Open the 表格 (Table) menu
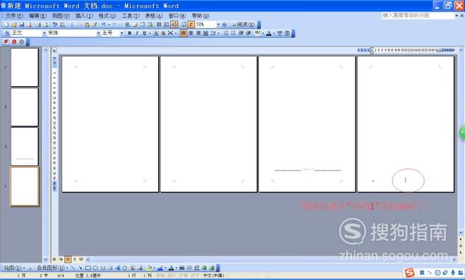Image resolution: width=465 pixels, height=280 pixels. tap(154, 16)
